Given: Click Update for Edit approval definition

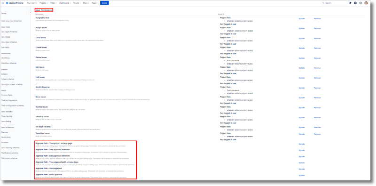Looking at the screenshot, I should coord(302,157).
